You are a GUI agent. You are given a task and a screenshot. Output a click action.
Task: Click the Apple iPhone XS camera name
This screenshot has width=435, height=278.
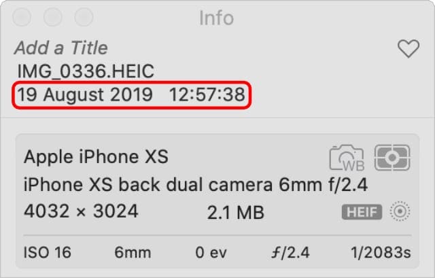96,157
